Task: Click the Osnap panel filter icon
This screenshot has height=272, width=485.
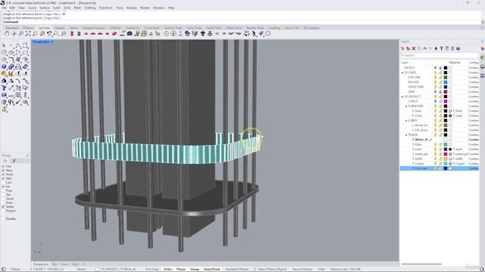Action: click(14, 161)
